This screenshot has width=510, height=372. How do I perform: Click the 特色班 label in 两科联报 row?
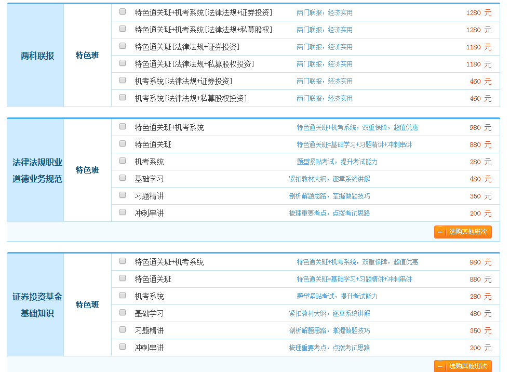pyautogui.click(x=87, y=56)
